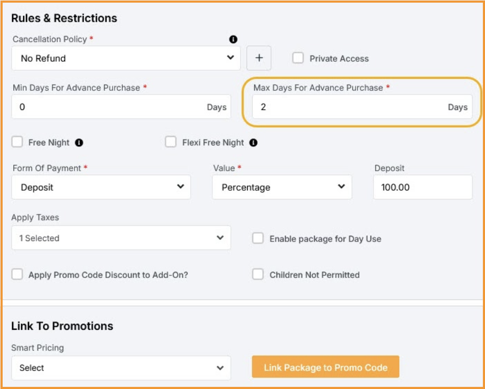Click the Cancellation Policy info icon
The height and width of the screenshot is (389, 485).
[x=233, y=40]
